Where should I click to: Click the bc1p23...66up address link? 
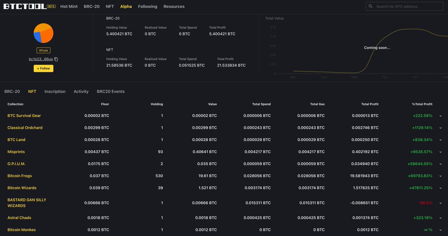pos(41,59)
